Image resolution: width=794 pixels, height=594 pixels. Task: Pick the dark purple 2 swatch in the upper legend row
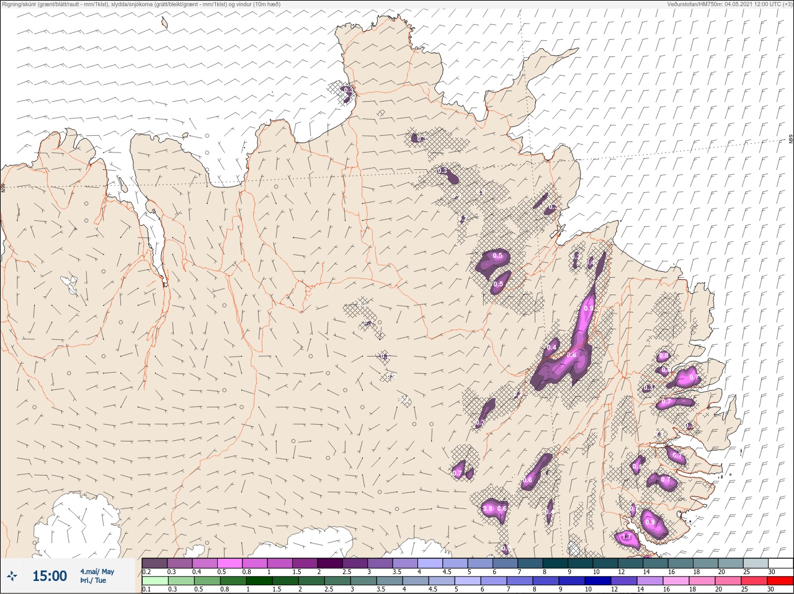point(331,563)
